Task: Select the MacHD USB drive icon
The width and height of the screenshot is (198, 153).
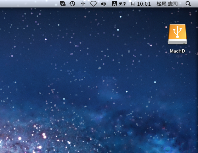Action: click(177, 34)
